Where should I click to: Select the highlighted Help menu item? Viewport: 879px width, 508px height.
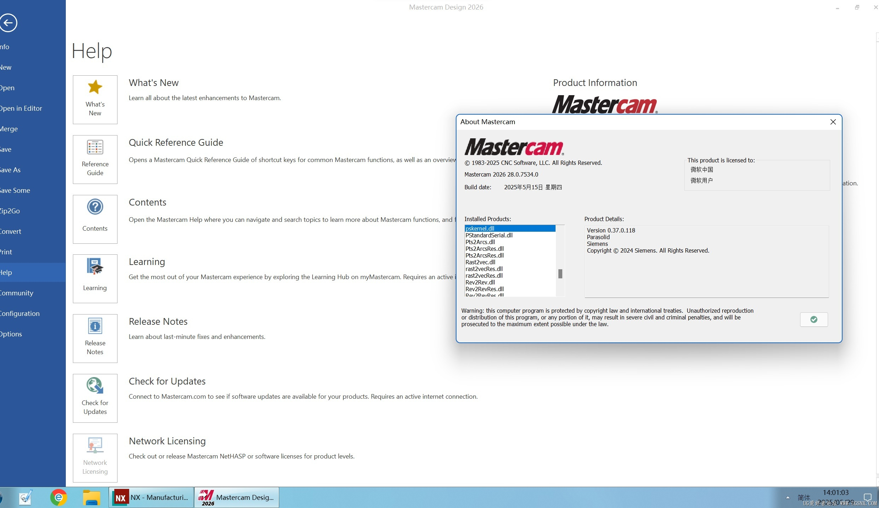coord(33,272)
